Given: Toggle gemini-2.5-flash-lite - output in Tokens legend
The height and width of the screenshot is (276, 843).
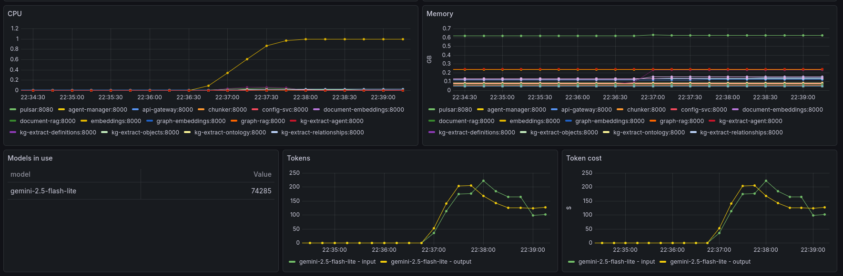Looking at the screenshot, I should [431, 262].
